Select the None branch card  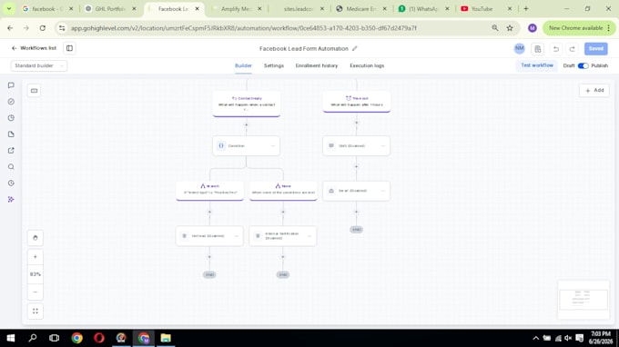[283, 190]
